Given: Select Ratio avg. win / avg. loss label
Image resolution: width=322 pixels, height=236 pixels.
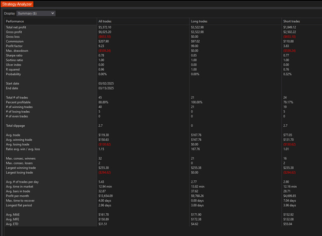Looking at the screenshot, I should click(23, 149).
